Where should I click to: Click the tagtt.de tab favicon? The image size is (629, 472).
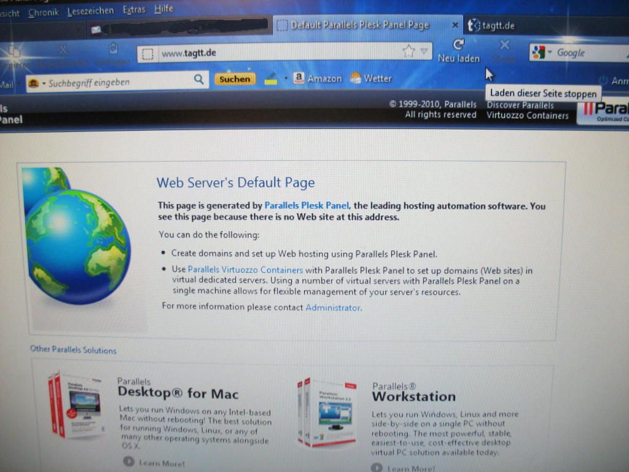474,26
